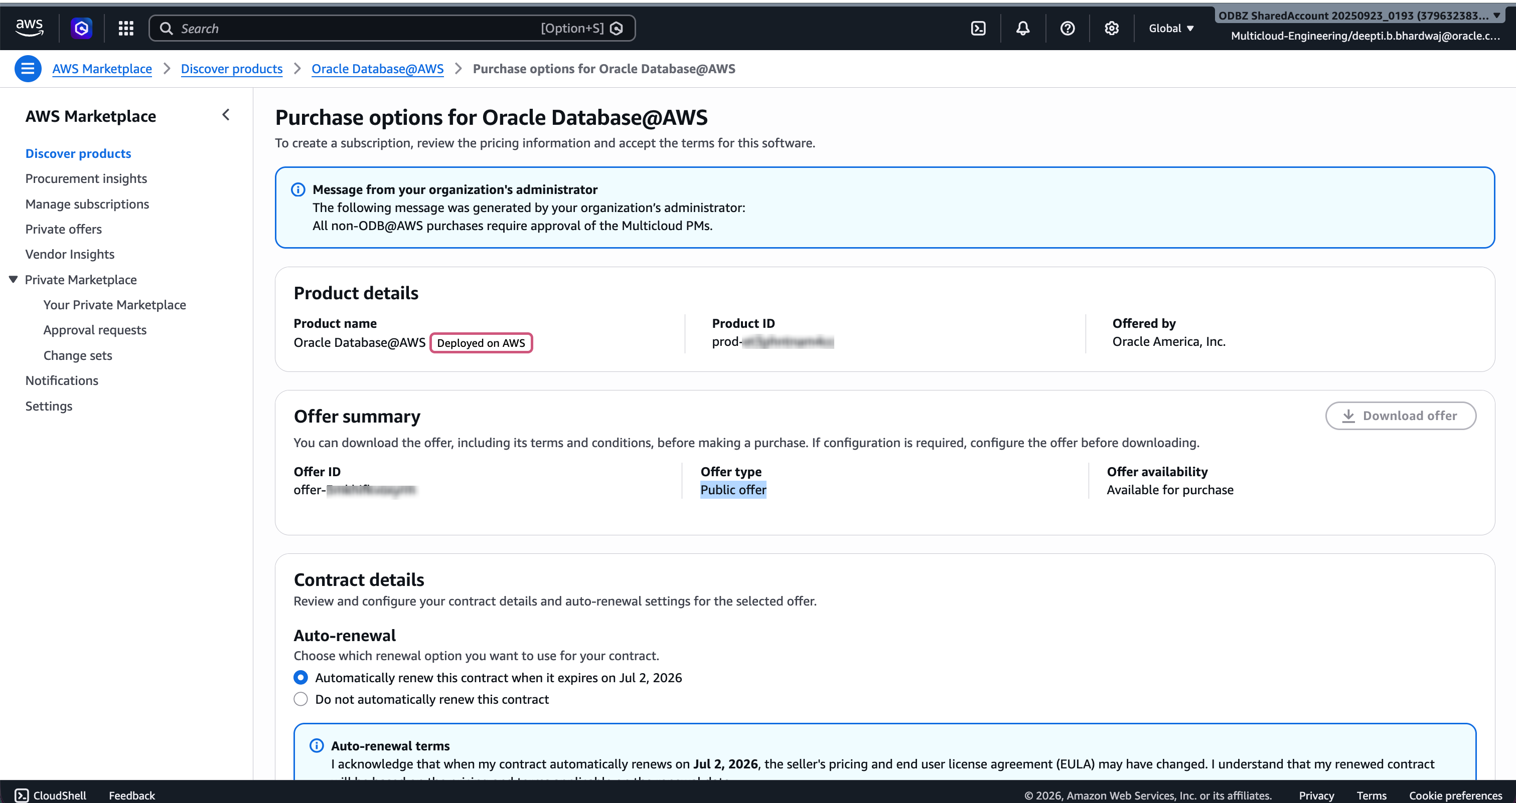Image resolution: width=1516 pixels, height=803 pixels.
Task: Follow AWS Marketplace breadcrumb link
Action: [x=102, y=69]
